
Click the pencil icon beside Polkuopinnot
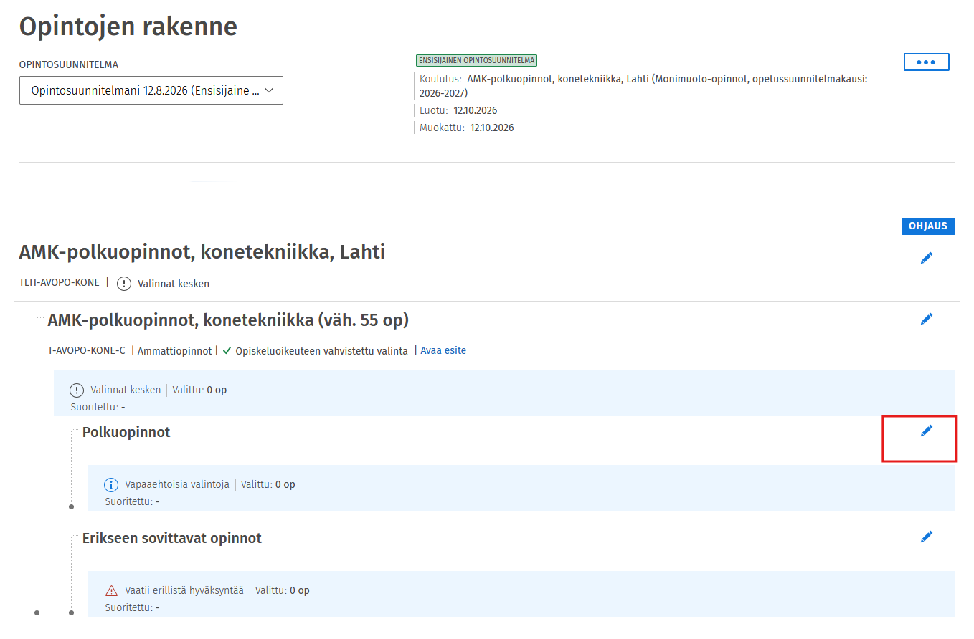927,431
